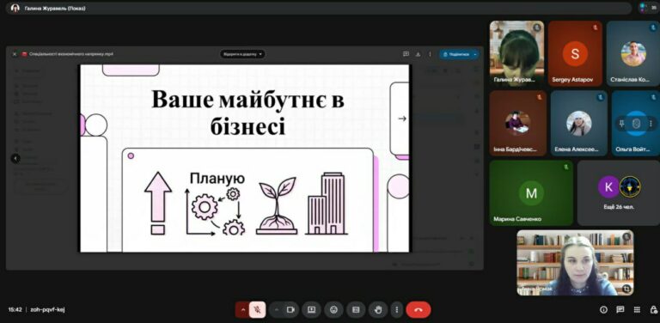Open participants icon in the top right corner
The width and height of the screenshot is (660, 323).
[x=649, y=8]
